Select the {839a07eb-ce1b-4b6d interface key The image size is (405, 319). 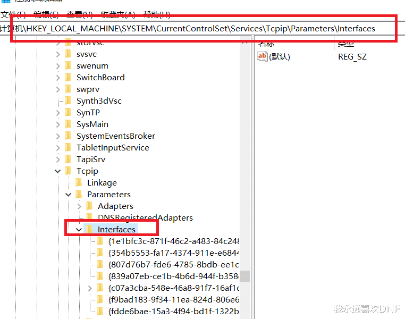tap(174, 276)
